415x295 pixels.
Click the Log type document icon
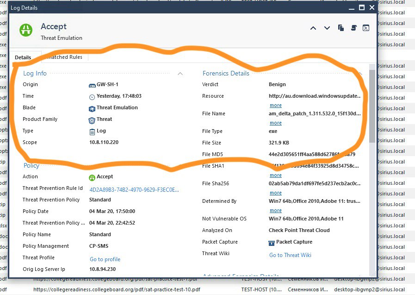92,132
